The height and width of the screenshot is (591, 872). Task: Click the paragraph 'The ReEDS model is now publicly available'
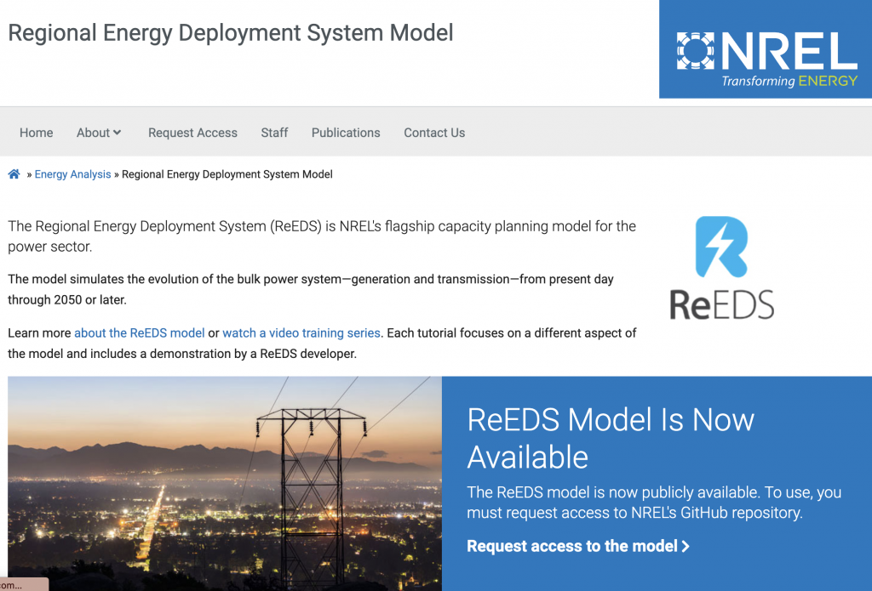coord(654,502)
